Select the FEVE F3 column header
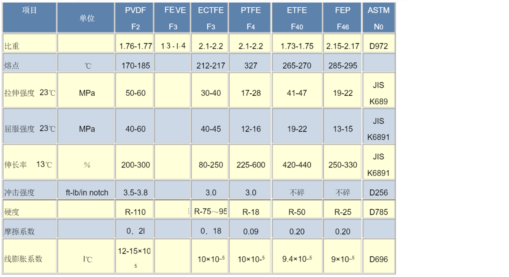 (x=173, y=18)
